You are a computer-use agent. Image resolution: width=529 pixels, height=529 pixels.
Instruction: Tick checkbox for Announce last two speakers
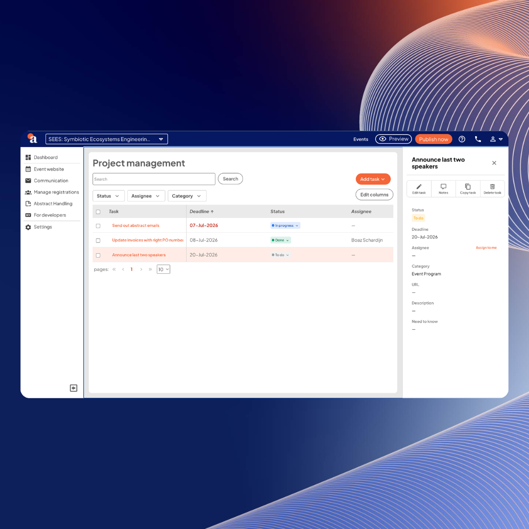tap(98, 255)
